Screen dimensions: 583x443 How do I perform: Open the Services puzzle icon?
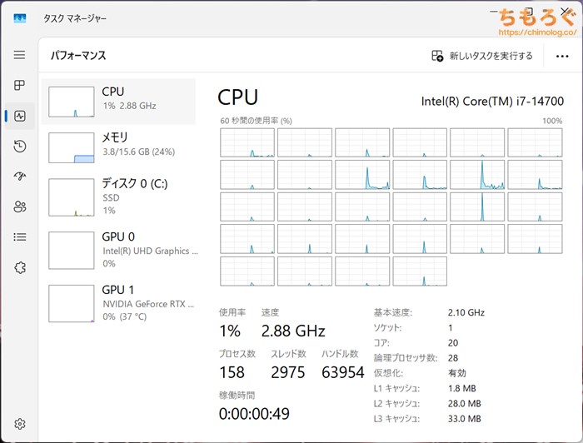coord(20,267)
